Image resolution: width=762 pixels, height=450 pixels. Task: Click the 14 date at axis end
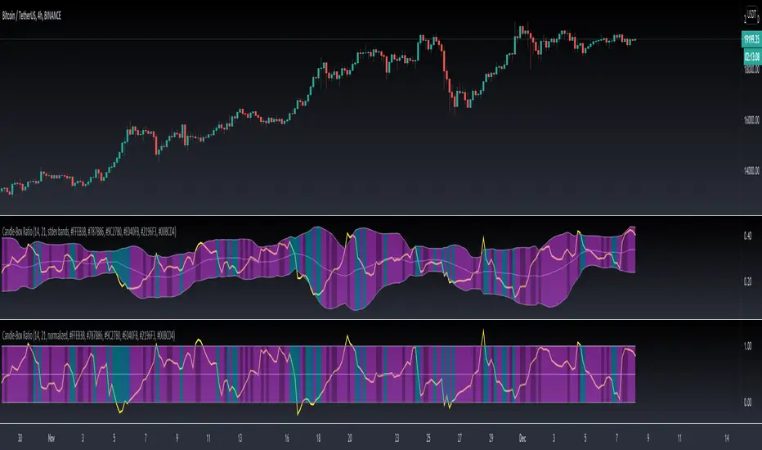727,439
